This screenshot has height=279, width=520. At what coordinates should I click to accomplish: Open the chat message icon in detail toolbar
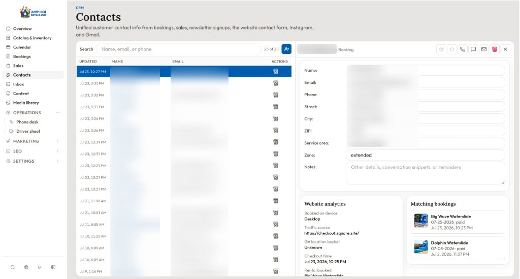pos(473,49)
